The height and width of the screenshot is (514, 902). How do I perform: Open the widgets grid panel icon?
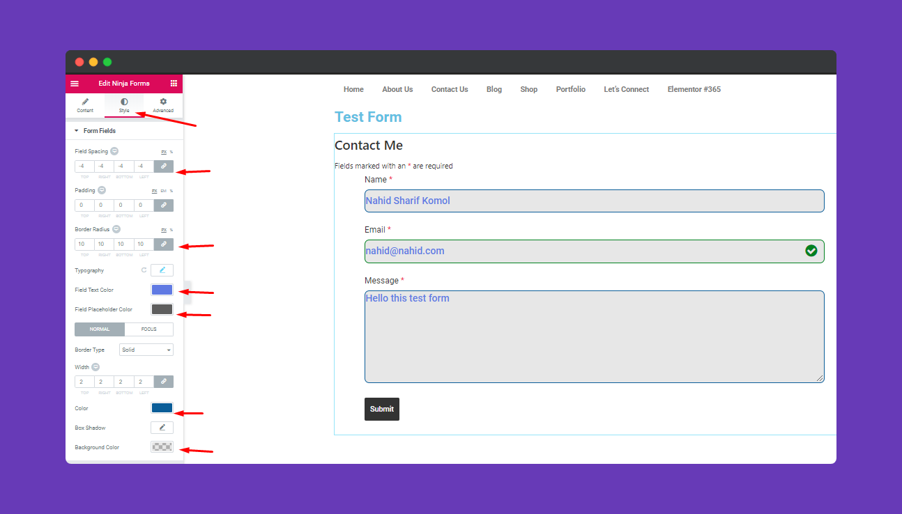[174, 84]
